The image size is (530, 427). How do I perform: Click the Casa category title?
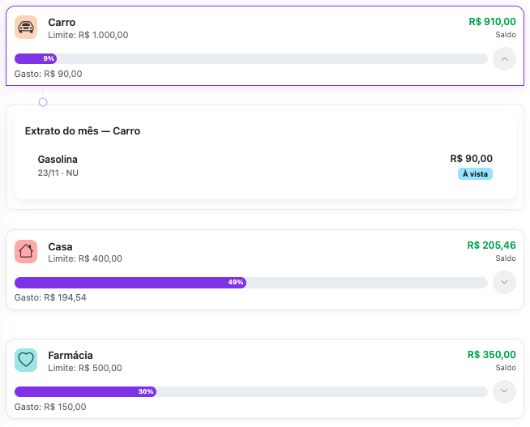point(60,246)
